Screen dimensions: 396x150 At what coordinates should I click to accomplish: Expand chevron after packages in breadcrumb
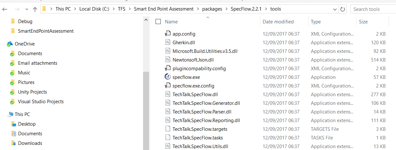226,9
